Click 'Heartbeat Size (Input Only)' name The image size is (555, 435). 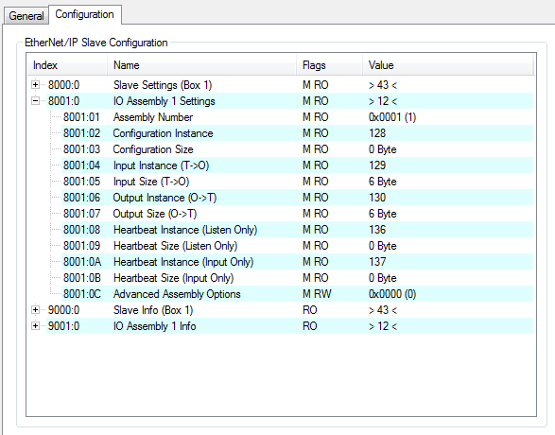pyautogui.click(x=173, y=278)
